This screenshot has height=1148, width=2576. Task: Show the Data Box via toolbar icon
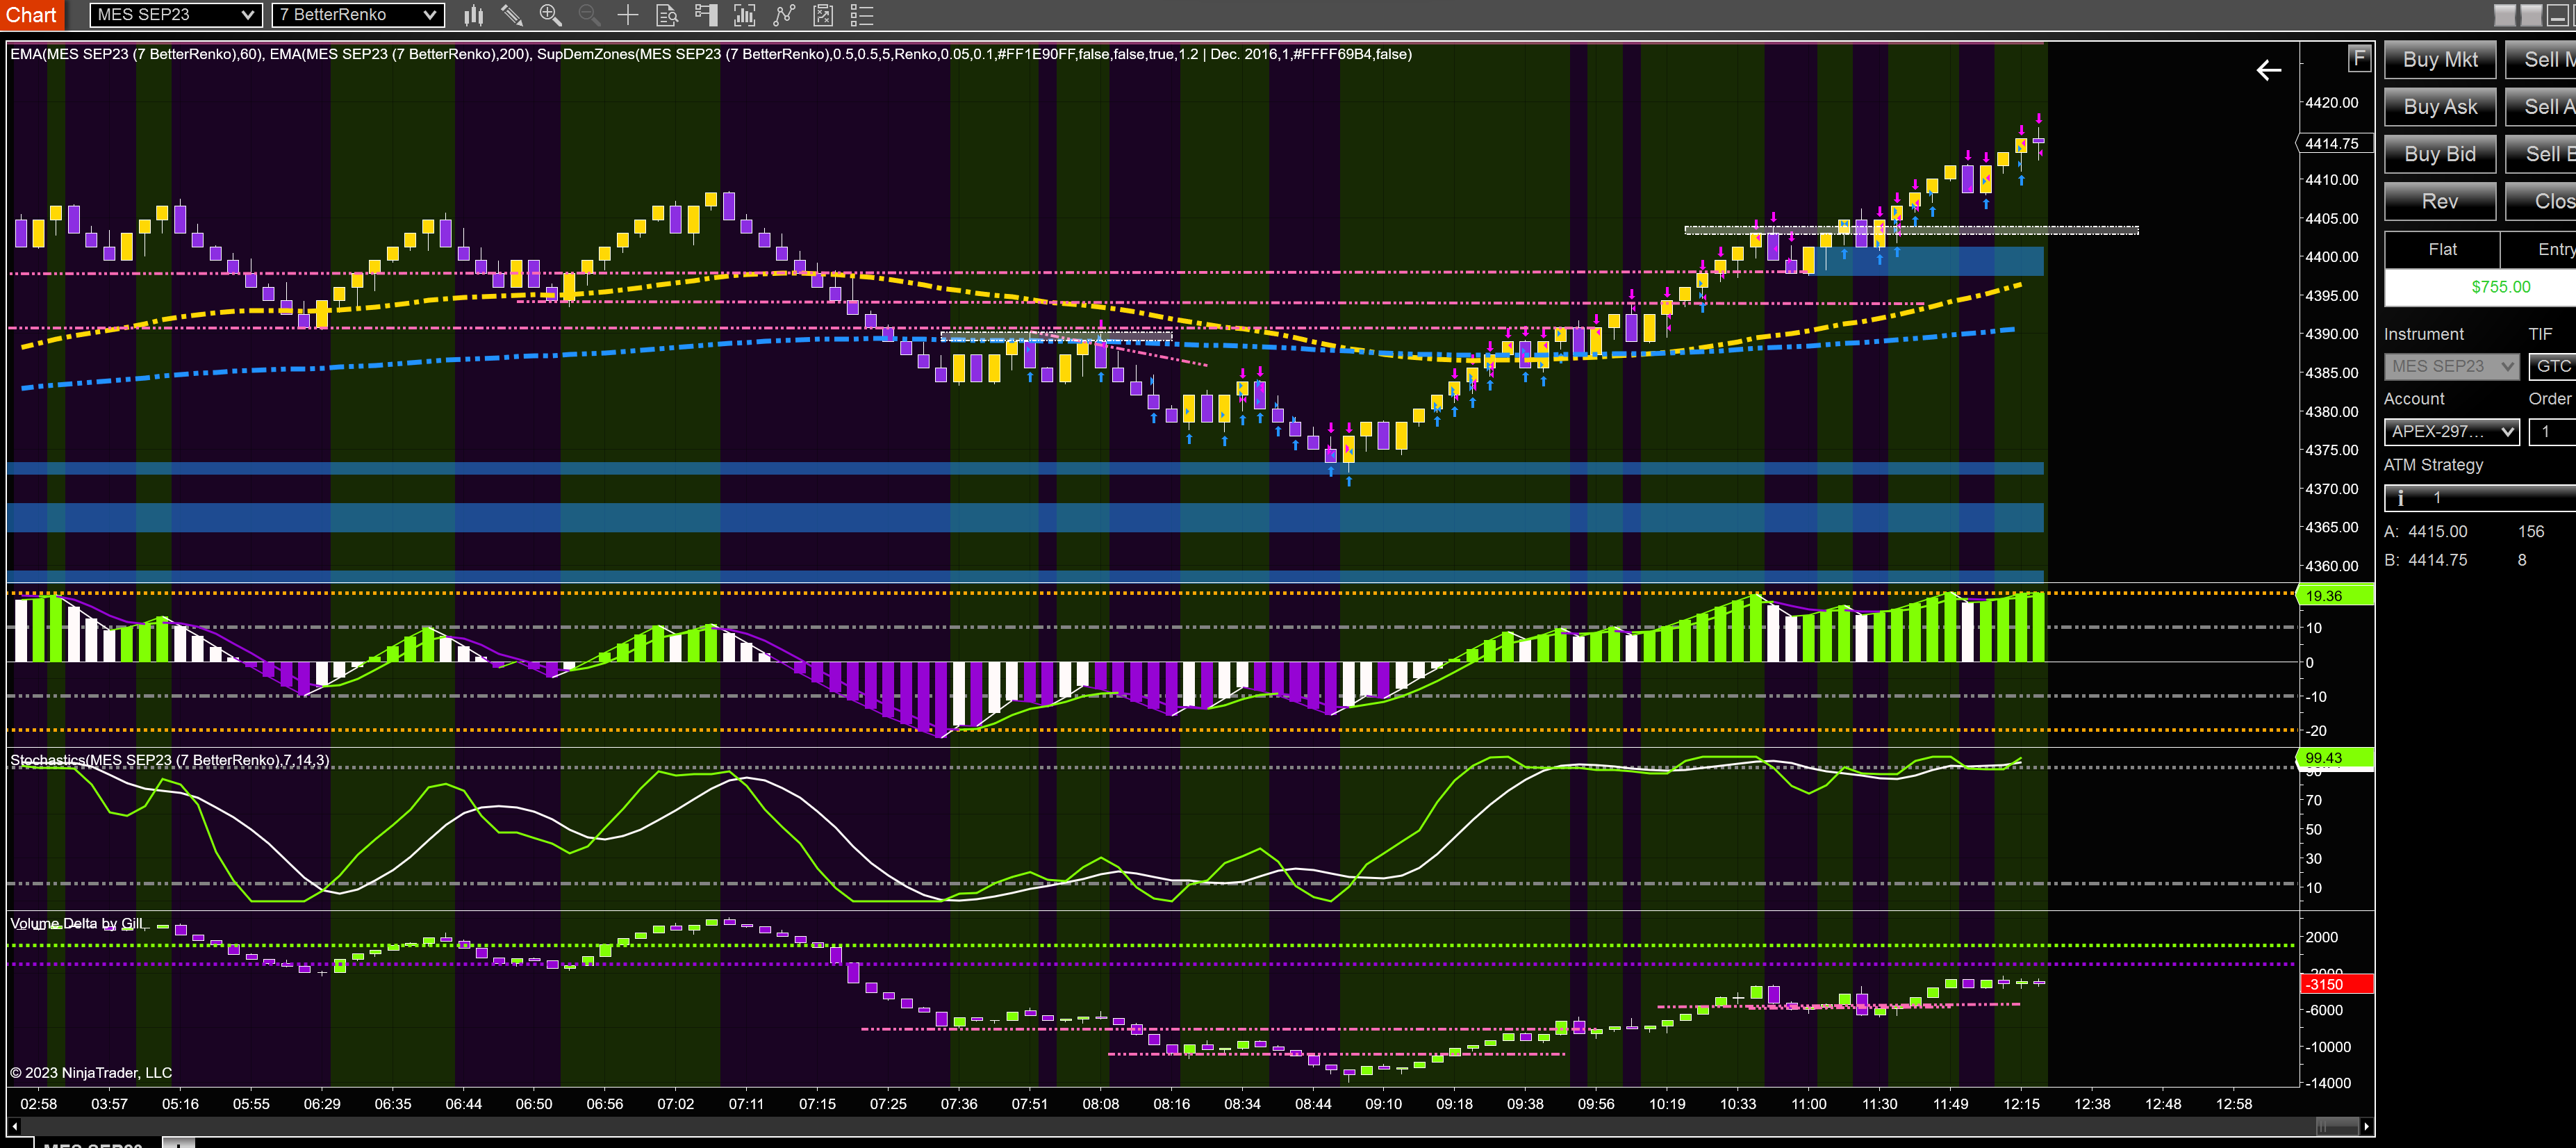click(667, 15)
